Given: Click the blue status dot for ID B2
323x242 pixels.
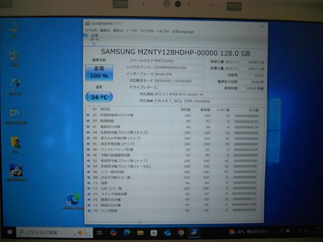Looking at the screenshot, I should point(88,161).
